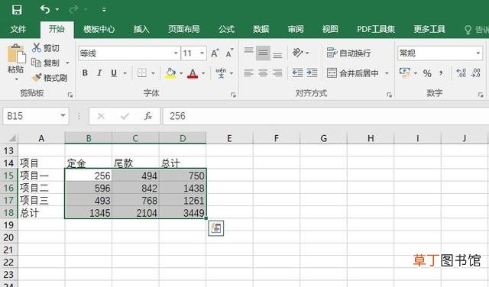This screenshot has height=287, width=489.
Task: Open Customize Quick Access Toolbar dropdown
Action: click(104, 10)
